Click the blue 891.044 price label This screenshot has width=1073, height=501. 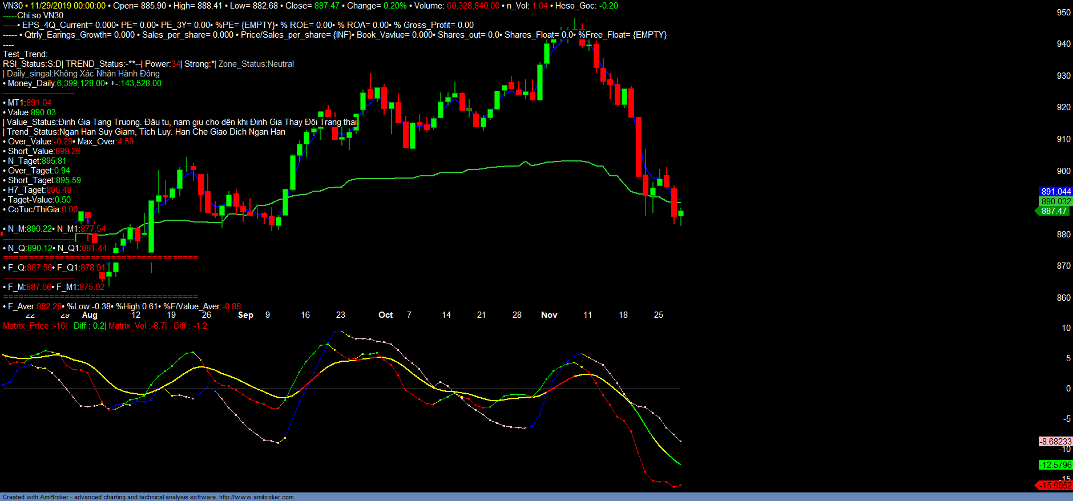[1055, 192]
